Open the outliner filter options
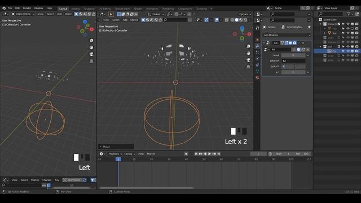The width and height of the screenshot is (361, 203). pyautogui.click(x=350, y=14)
